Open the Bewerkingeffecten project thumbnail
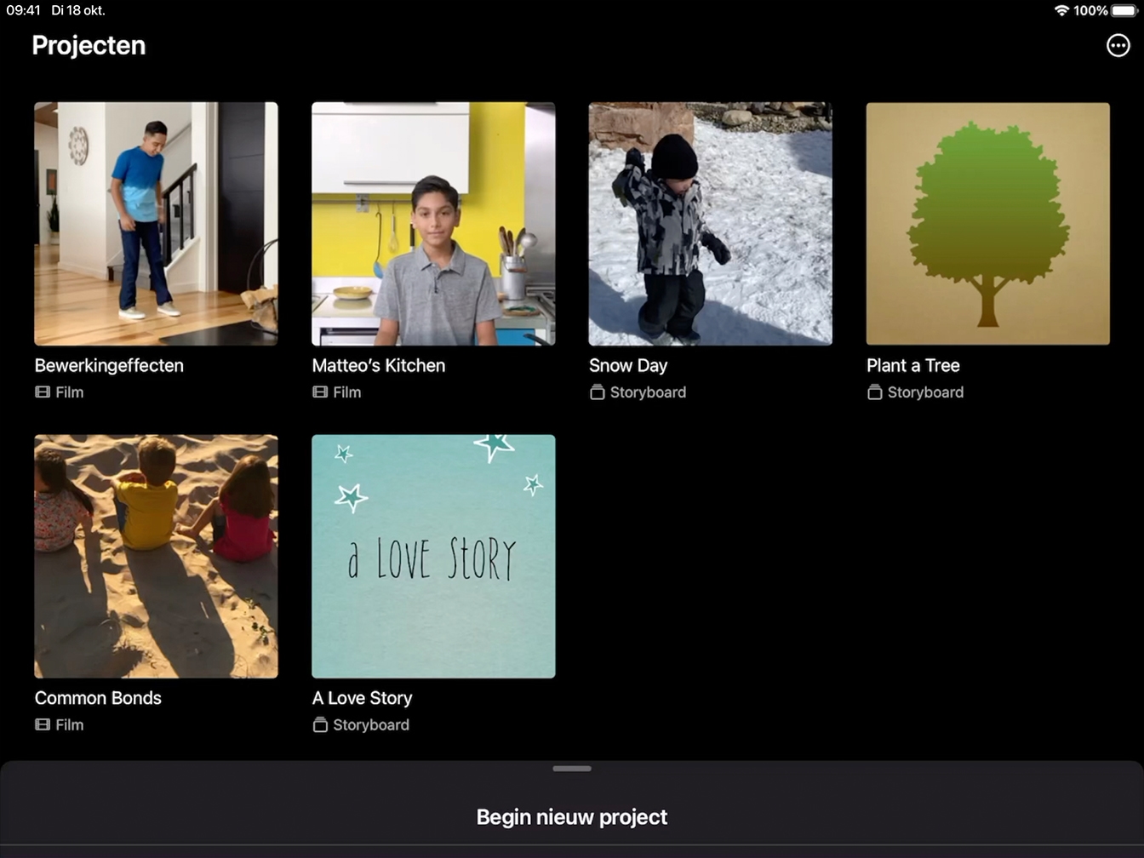1144x858 pixels. coord(156,224)
